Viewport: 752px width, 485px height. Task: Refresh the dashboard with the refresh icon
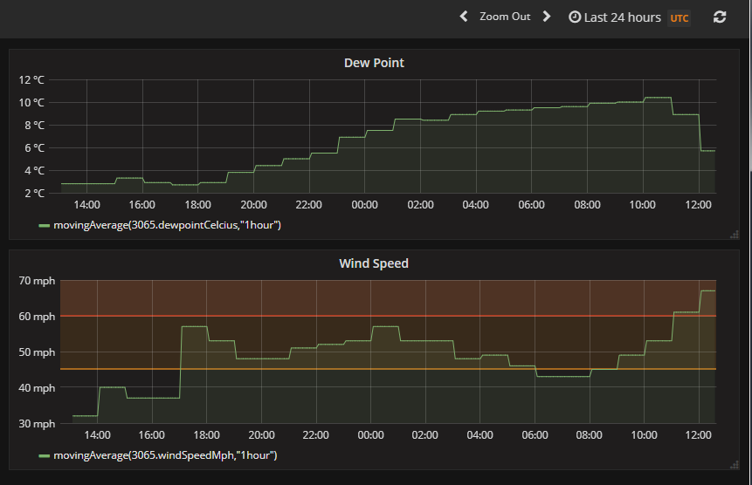[720, 17]
